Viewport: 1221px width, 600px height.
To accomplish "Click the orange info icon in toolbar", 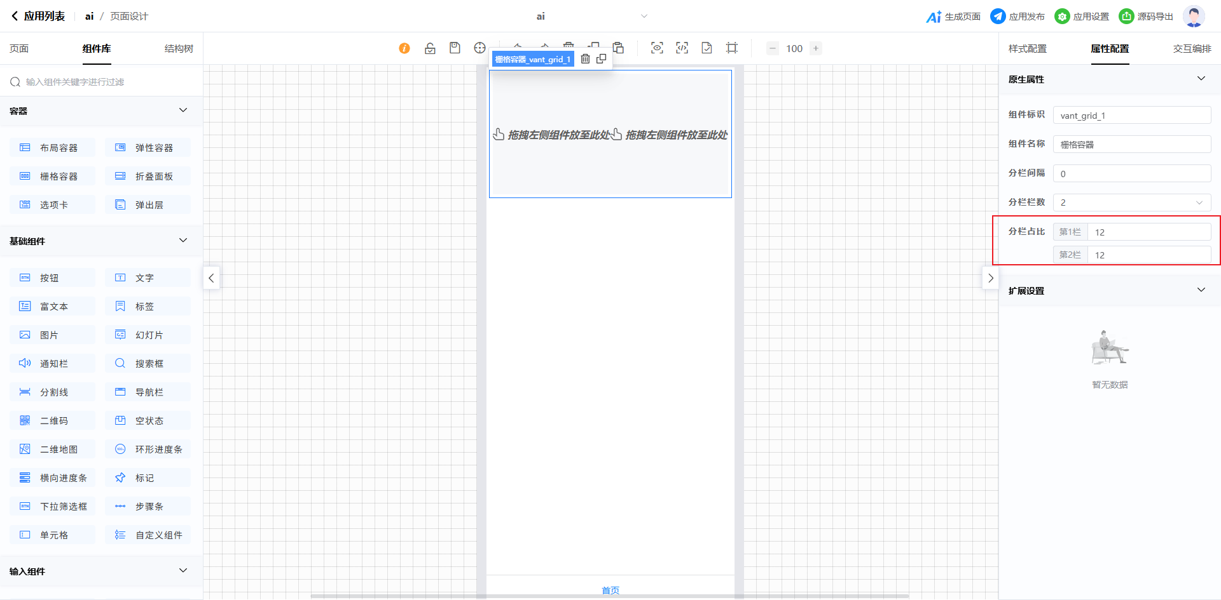I will pyautogui.click(x=404, y=48).
